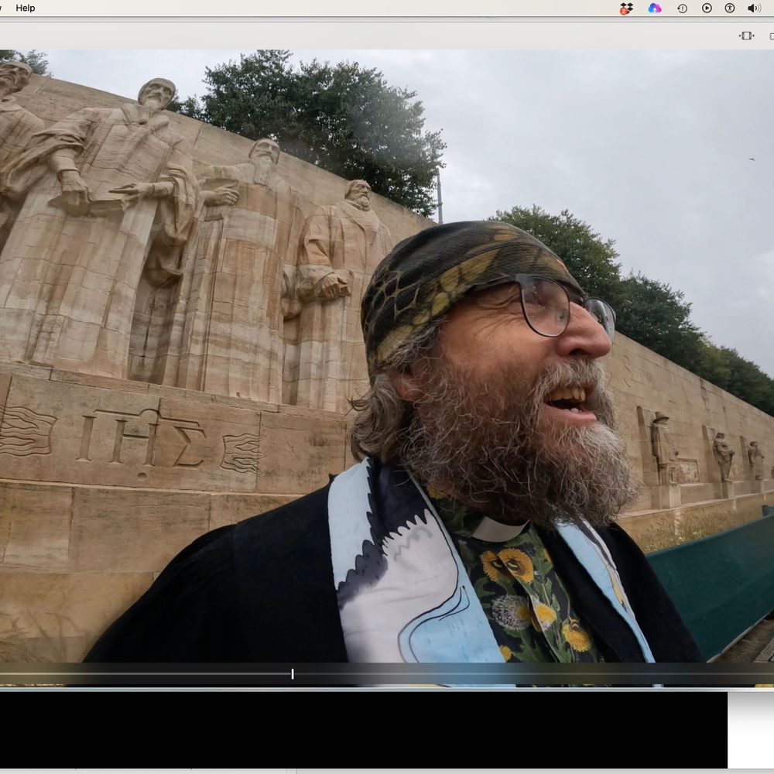This screenshot has height=774, width=774.
Task: Click the video scrubber track past the playhead
Action: point(533,674)
